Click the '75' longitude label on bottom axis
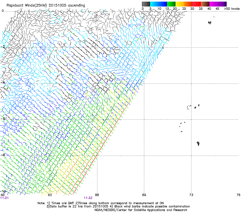The height and width of the screenshot is (212, 241). (238, 195)
